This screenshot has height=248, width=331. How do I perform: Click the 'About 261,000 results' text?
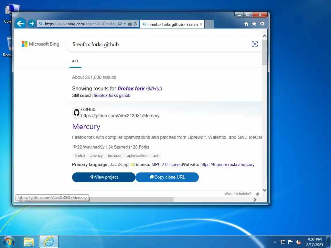[94, 77]
